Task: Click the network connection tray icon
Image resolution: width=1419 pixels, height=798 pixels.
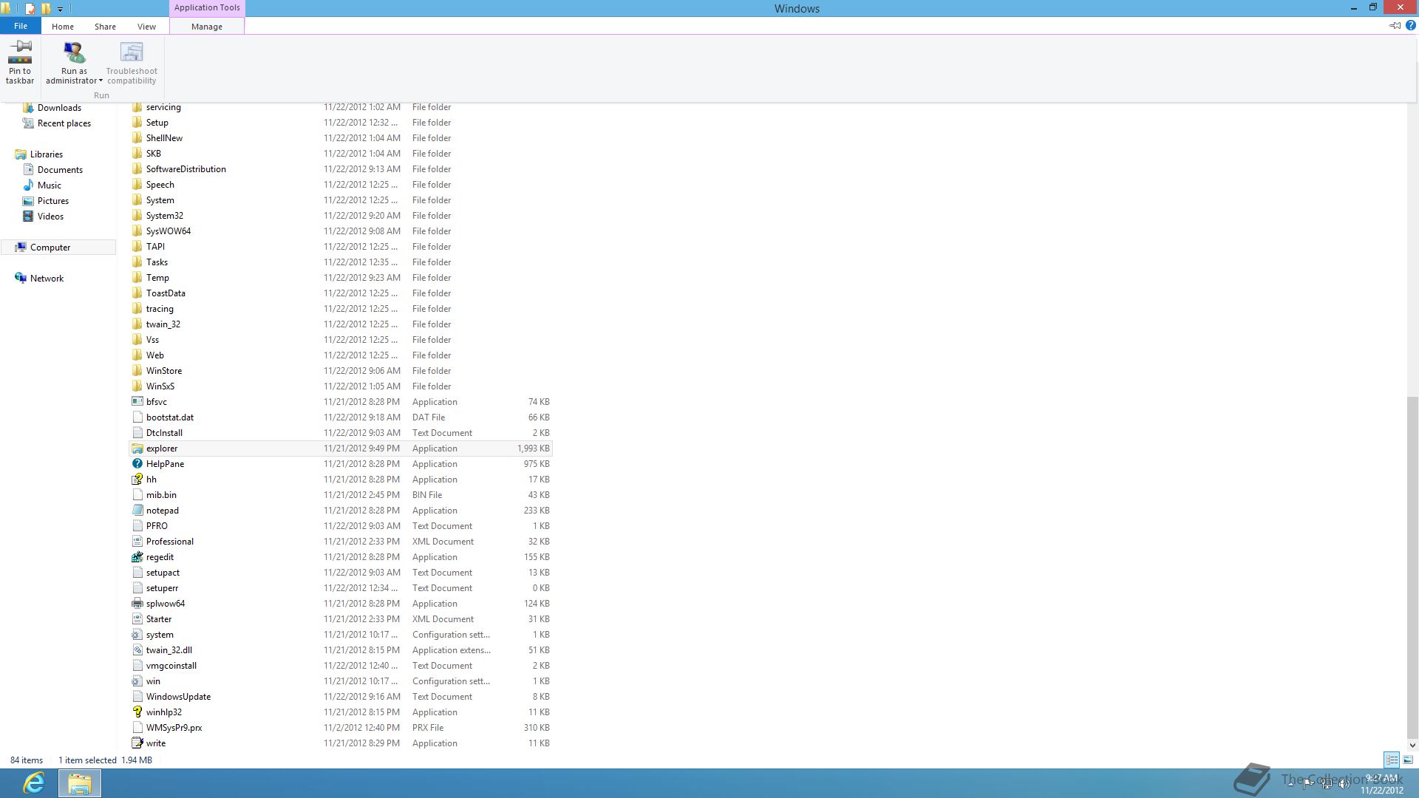Action: click(x=1327, y=784)
